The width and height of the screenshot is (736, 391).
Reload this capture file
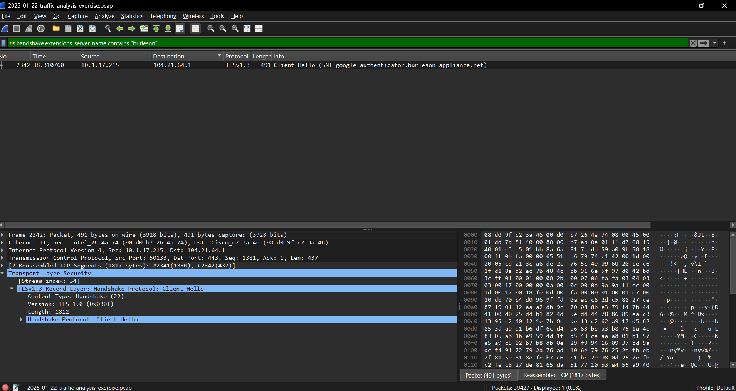coord(92,28)
